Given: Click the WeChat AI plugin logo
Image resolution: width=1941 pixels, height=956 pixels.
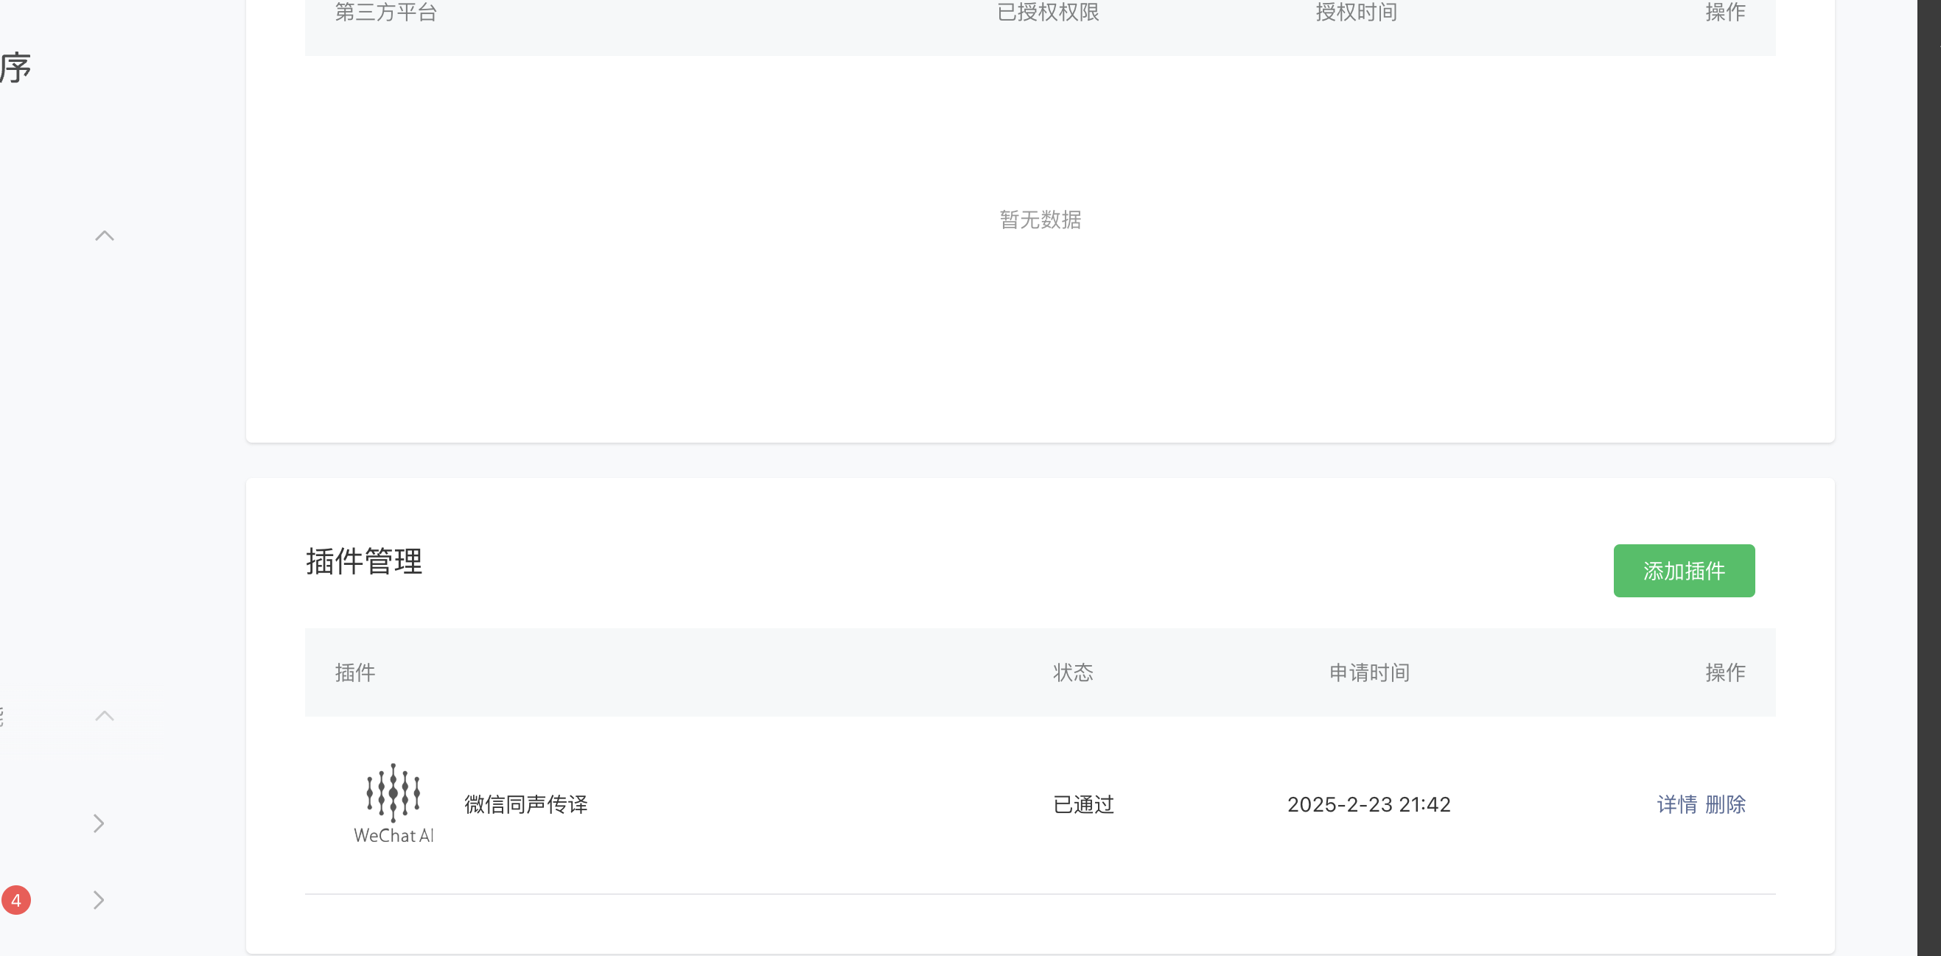Looking at the screenshot, I should point(393,802).
